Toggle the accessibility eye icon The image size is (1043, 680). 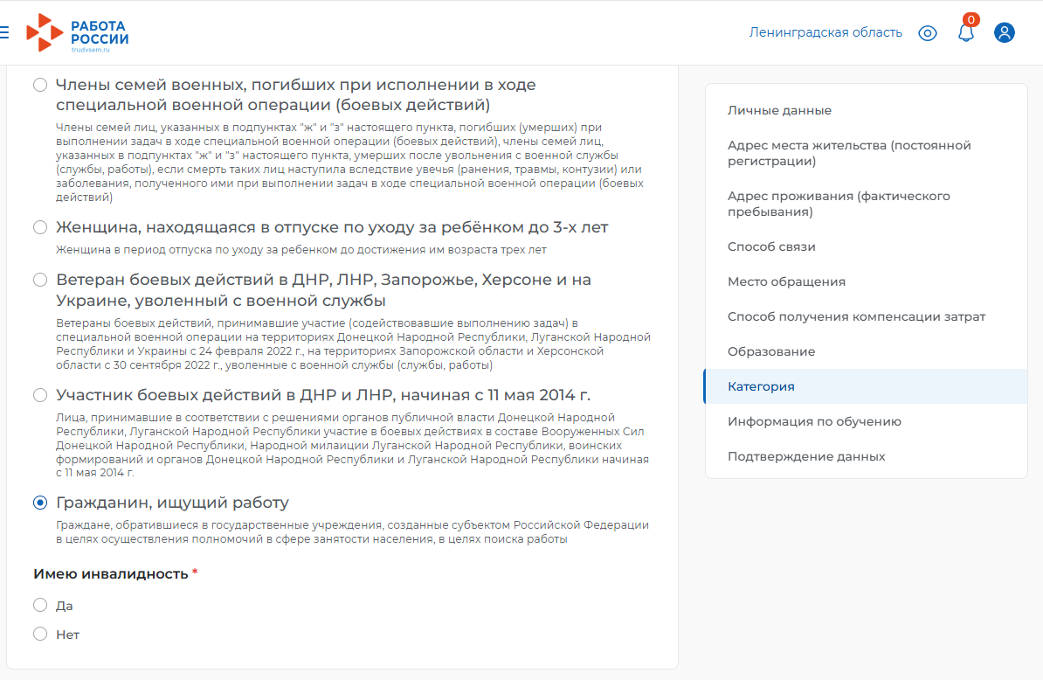928,32
